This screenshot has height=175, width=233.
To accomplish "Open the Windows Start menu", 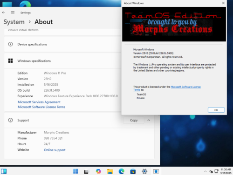I will click(x=75, y=171).
